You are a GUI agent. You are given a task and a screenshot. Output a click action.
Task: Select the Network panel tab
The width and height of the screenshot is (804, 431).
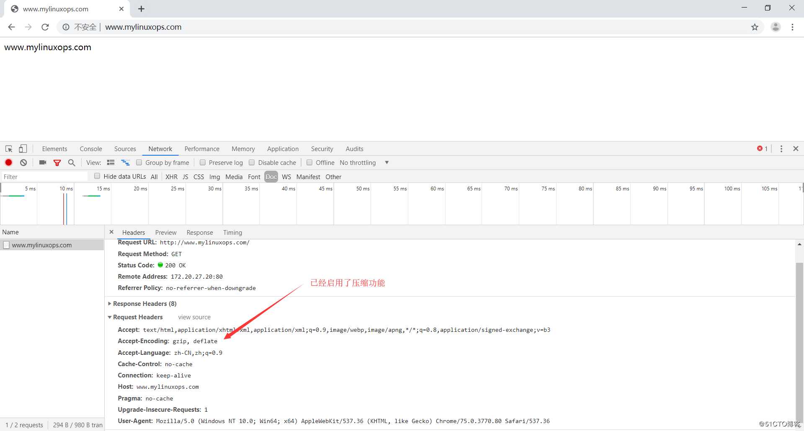pos(160,149)
